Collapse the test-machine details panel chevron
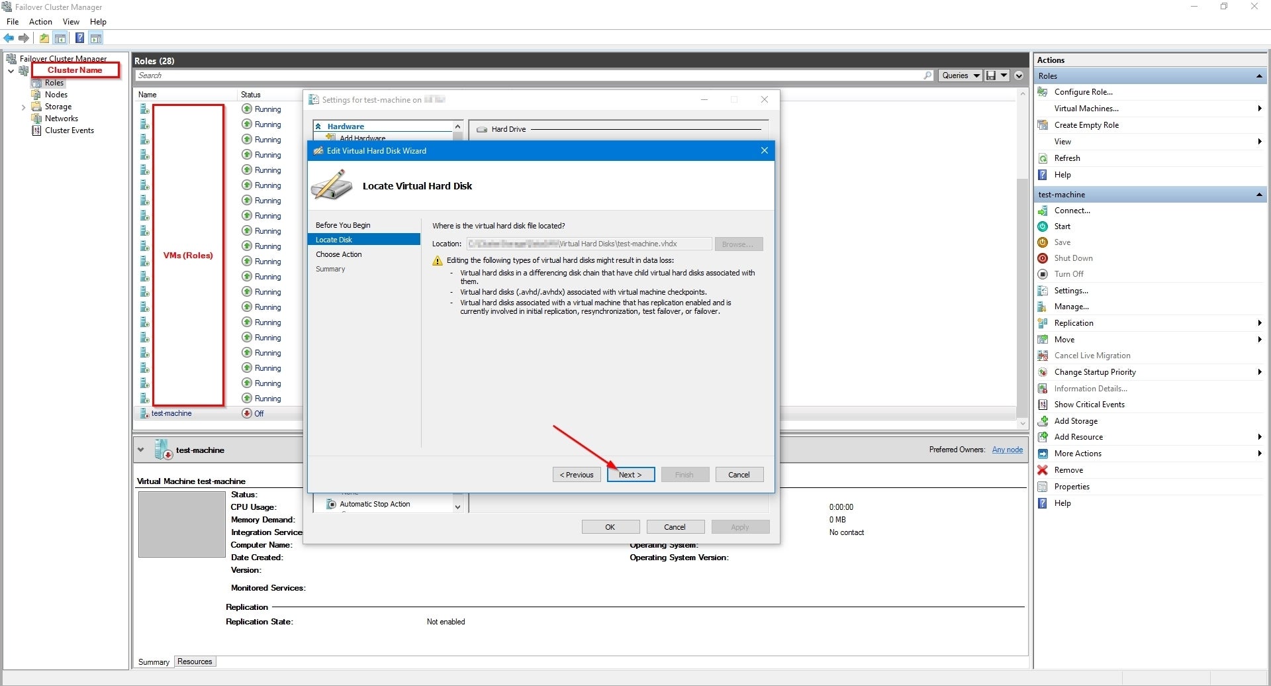This screenshot has height=686, width=1271. 140,450
